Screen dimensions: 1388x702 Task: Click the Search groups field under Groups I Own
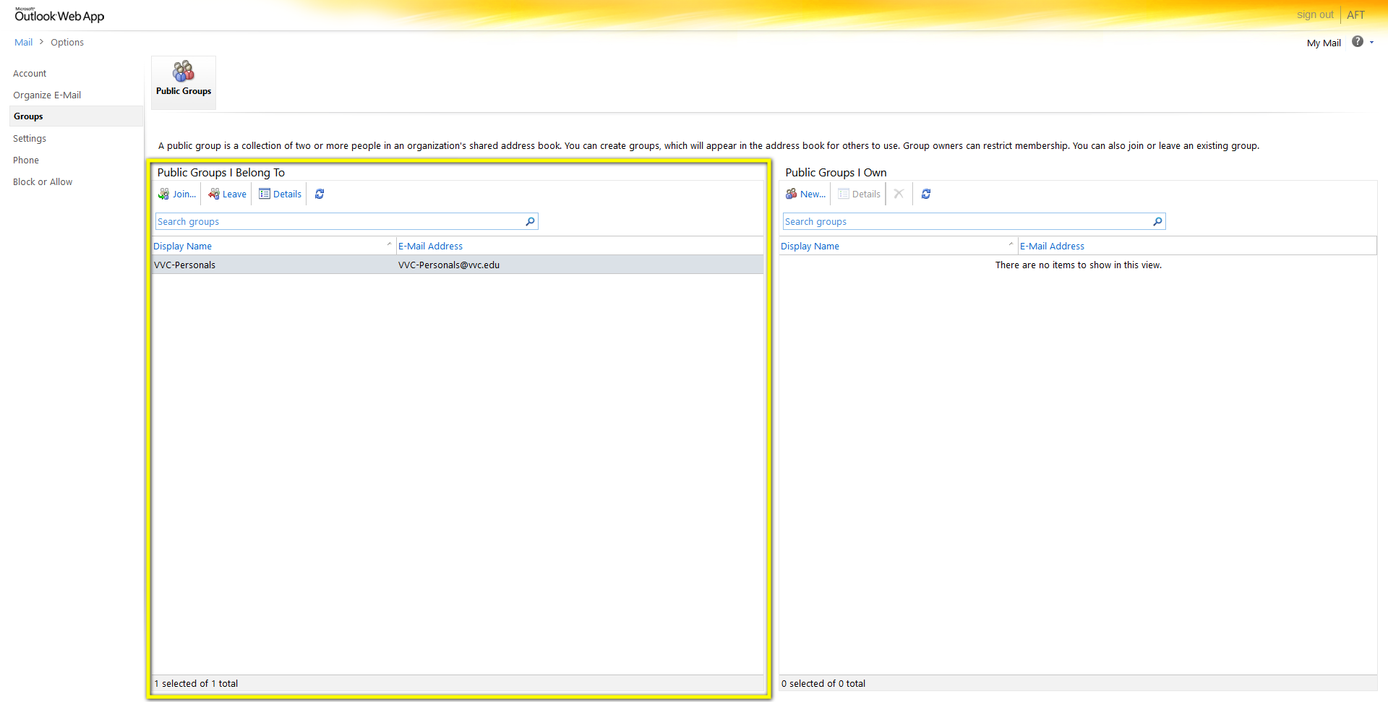(965, 221)
